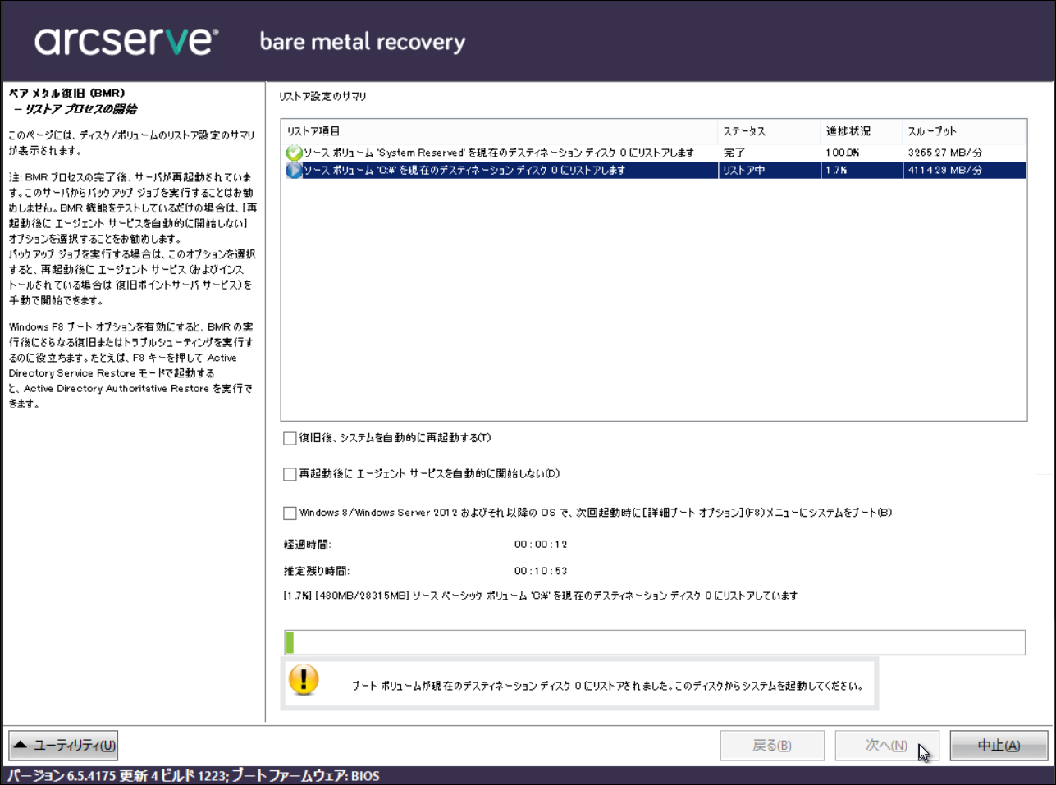Click the 3265.27 MB/分 throughput value

tap(945, 153)
